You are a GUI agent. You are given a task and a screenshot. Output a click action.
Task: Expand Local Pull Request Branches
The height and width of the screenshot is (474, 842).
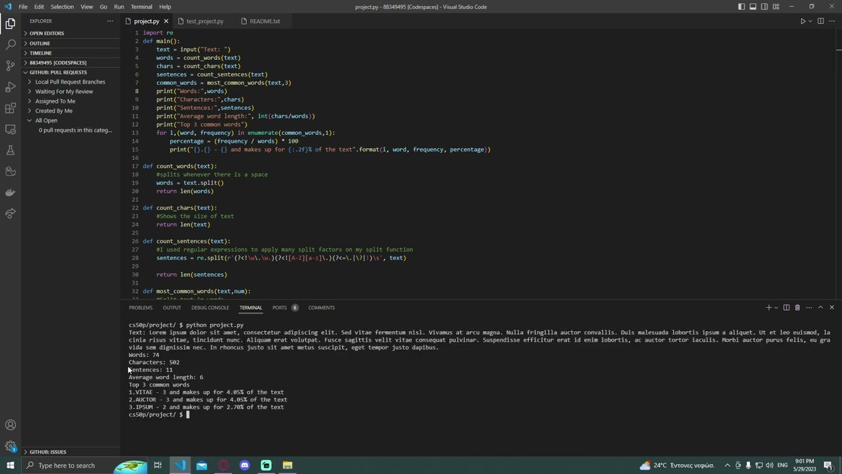71,82
